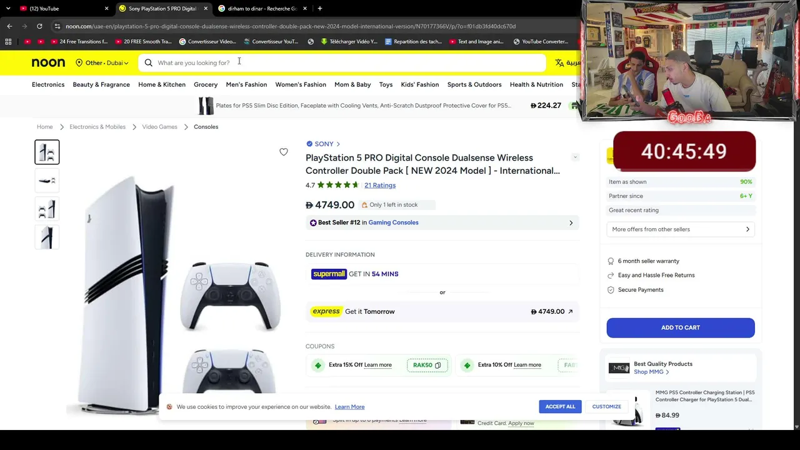Open the Sports & Outdoors category
This screenshot has width=800, height=450.
pos(474,84)
